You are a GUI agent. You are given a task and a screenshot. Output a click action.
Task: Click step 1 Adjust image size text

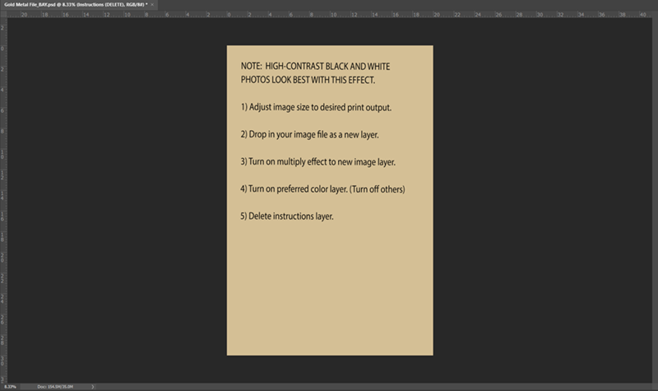coord(316,108)
